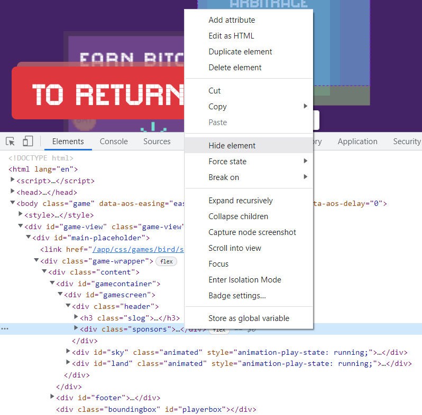422x415 pixels.
Task: Select Enter Isolation Mode
Action: point(249,280)
